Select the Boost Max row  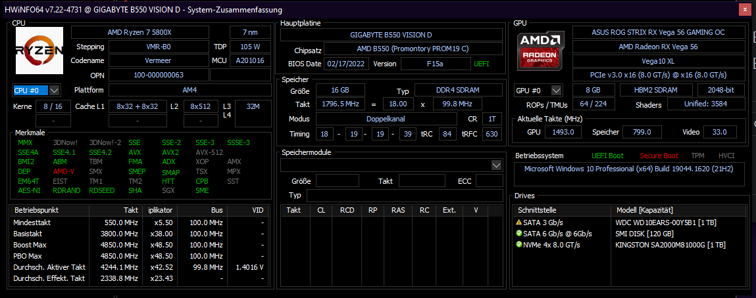[x=139, y=245]
